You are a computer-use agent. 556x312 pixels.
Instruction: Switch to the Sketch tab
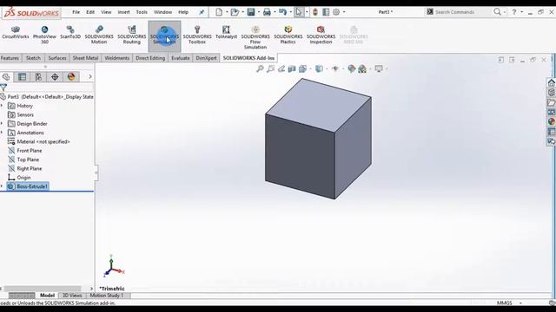(x=33, y=58)
